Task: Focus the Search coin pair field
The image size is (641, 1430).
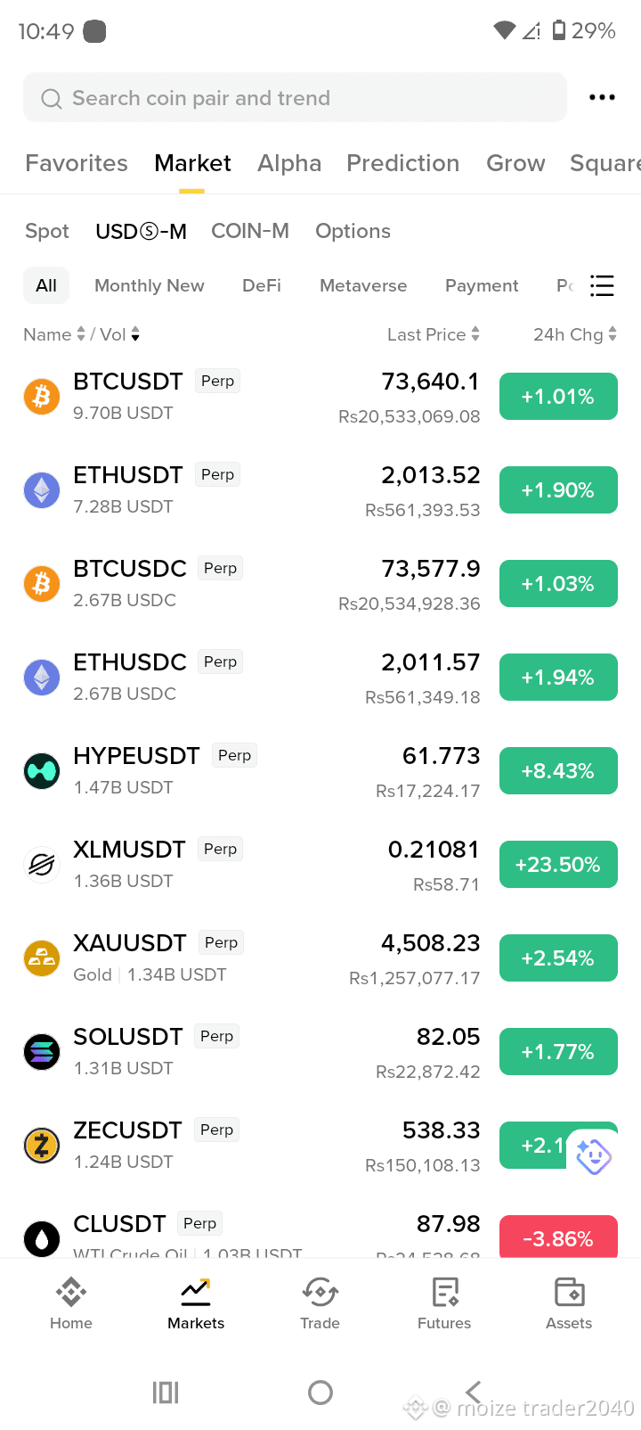Action: coord(295,97)
